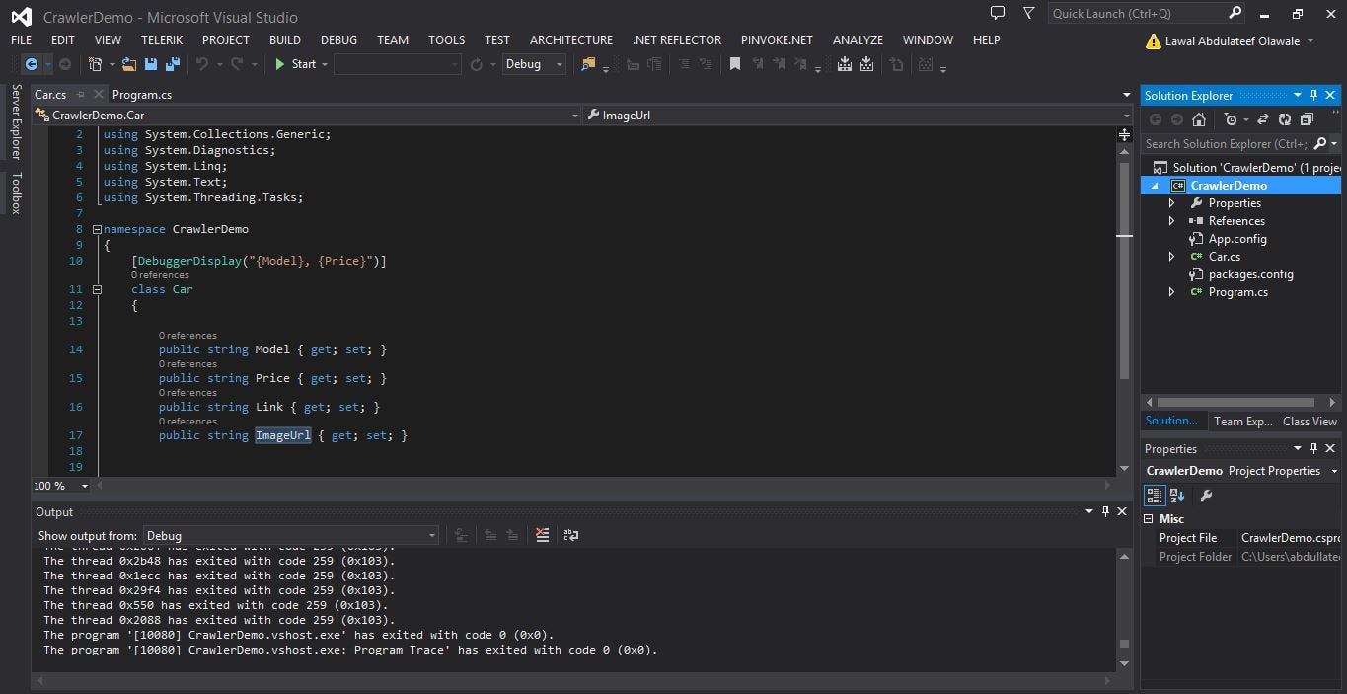Collapse the Misc category in Properties
1347x694 pixels.
(x=1149, y=518)
